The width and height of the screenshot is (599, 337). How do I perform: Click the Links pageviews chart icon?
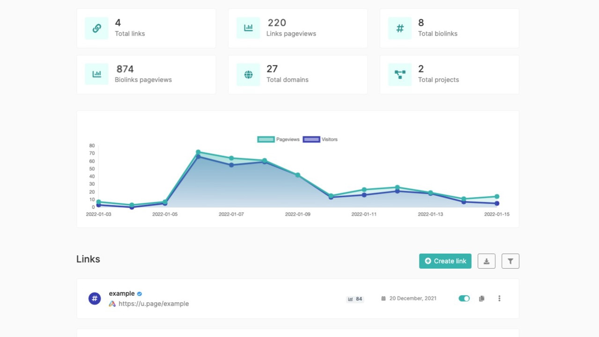pos(248,28)
